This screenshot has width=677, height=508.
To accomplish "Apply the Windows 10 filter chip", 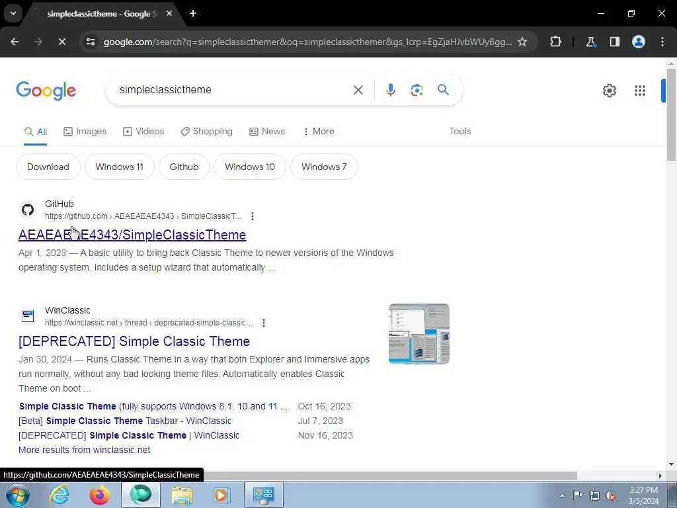I will click(250, 167).
